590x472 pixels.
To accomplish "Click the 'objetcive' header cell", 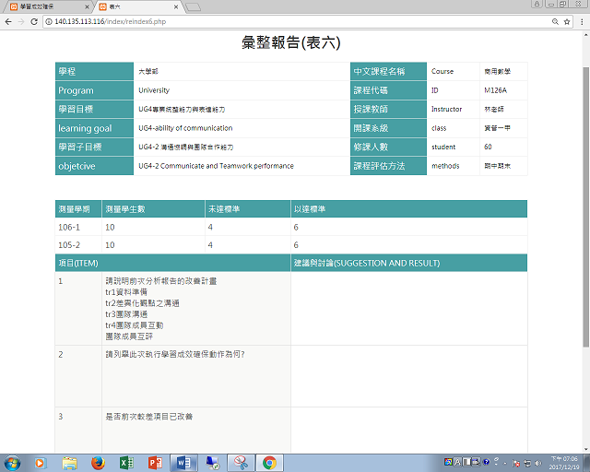I will pyautogui.click(x=94, y=166).
